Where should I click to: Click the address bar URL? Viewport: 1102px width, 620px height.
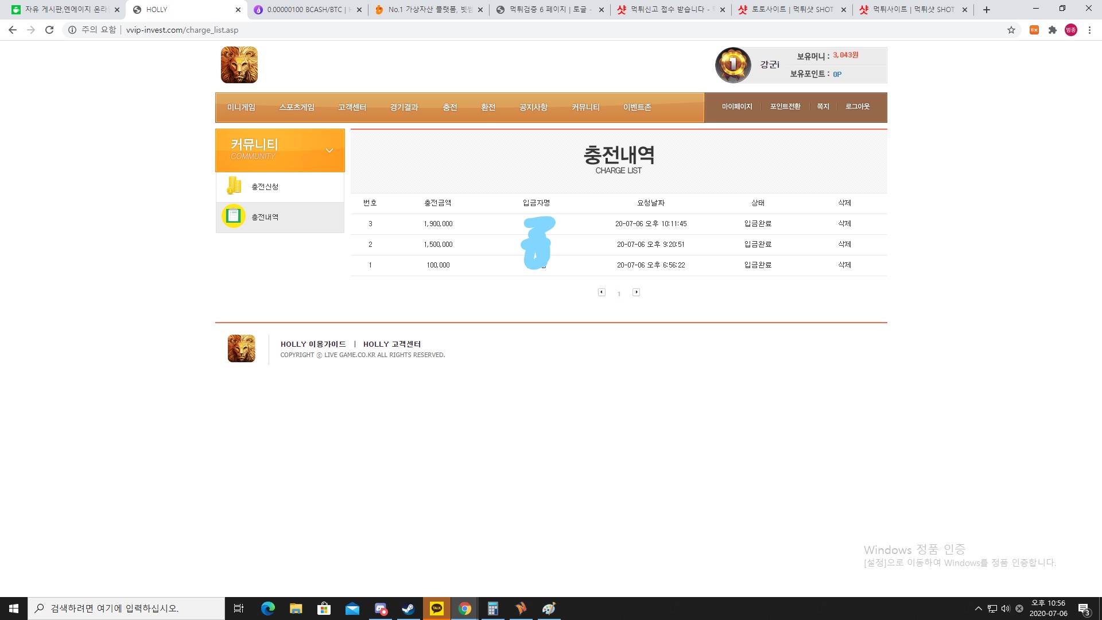point(182,30)
